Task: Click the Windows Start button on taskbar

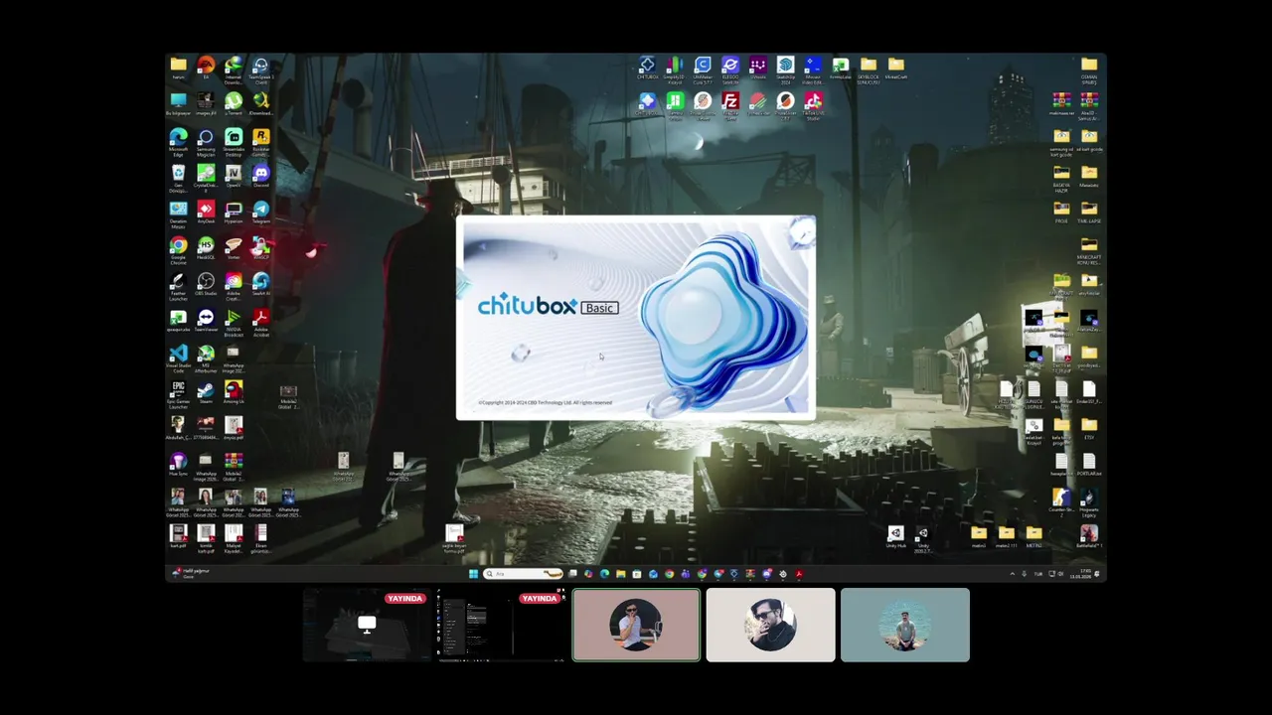Action: tap(473, 573)
